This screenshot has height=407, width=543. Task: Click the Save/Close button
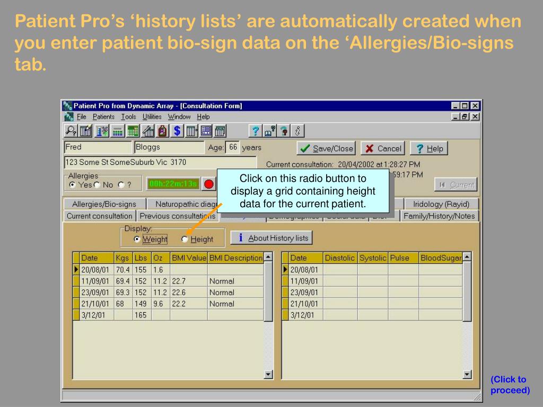click(x=326, y=148)
